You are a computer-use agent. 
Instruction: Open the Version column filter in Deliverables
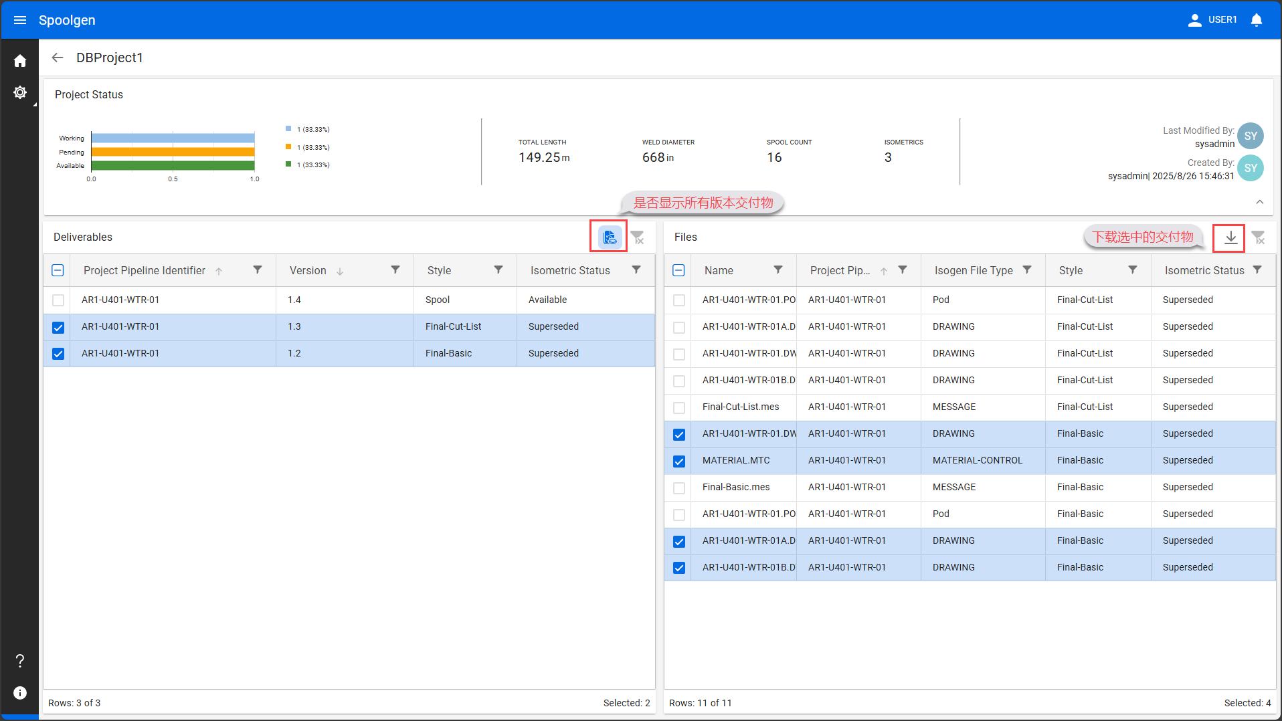(395, 270)
